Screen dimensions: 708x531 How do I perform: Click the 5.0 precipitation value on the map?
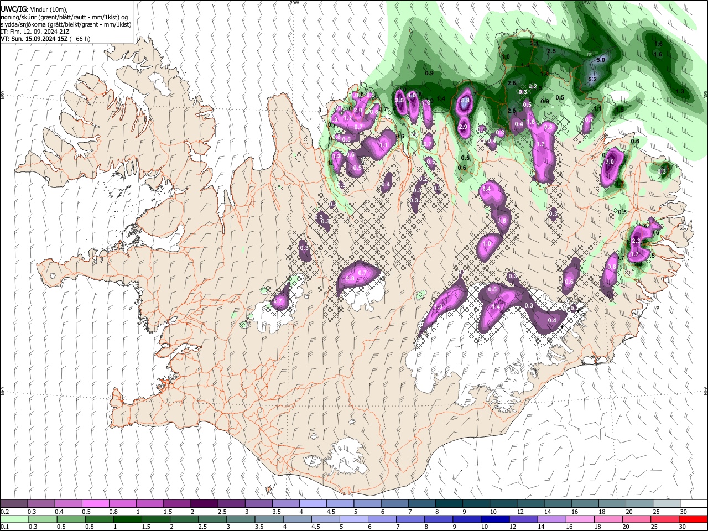601,60
